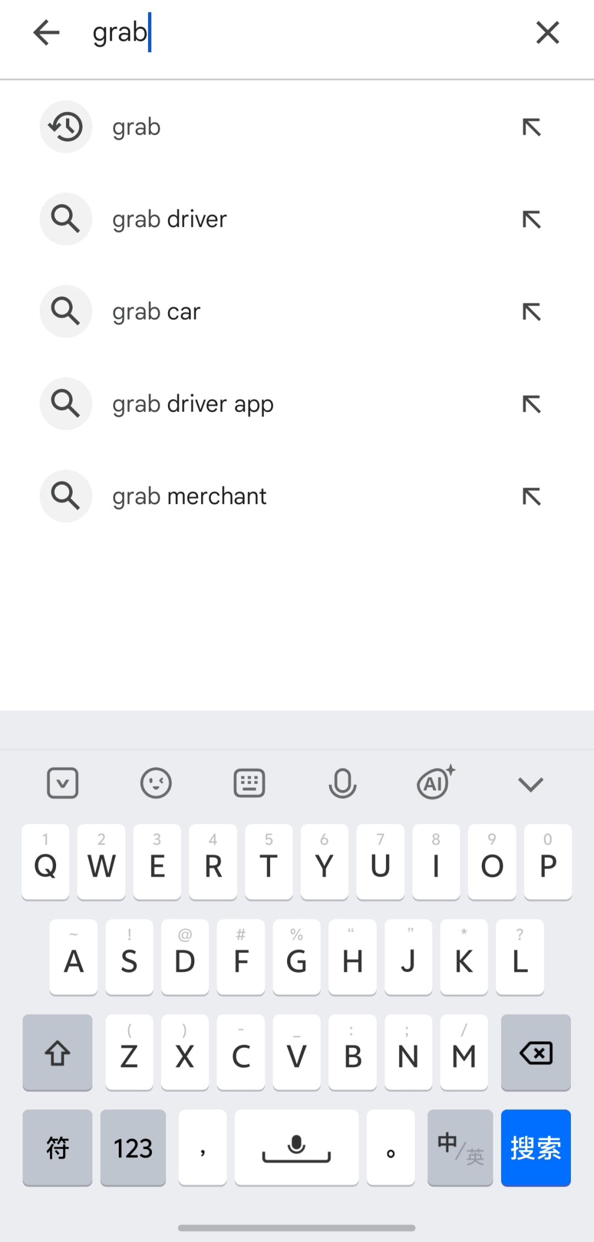The height and width of the screenshot is (1242, 594).
Task: Switch to 123 numeric keyboard
Action: tap(133, 1147)
